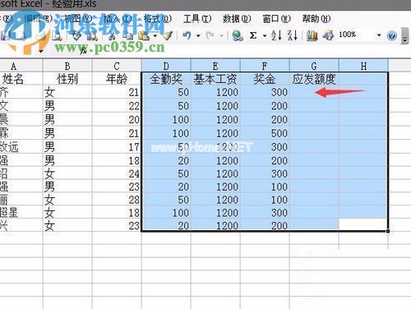
Task: Sort ascending A to Z
Action: tap(276, 35)
